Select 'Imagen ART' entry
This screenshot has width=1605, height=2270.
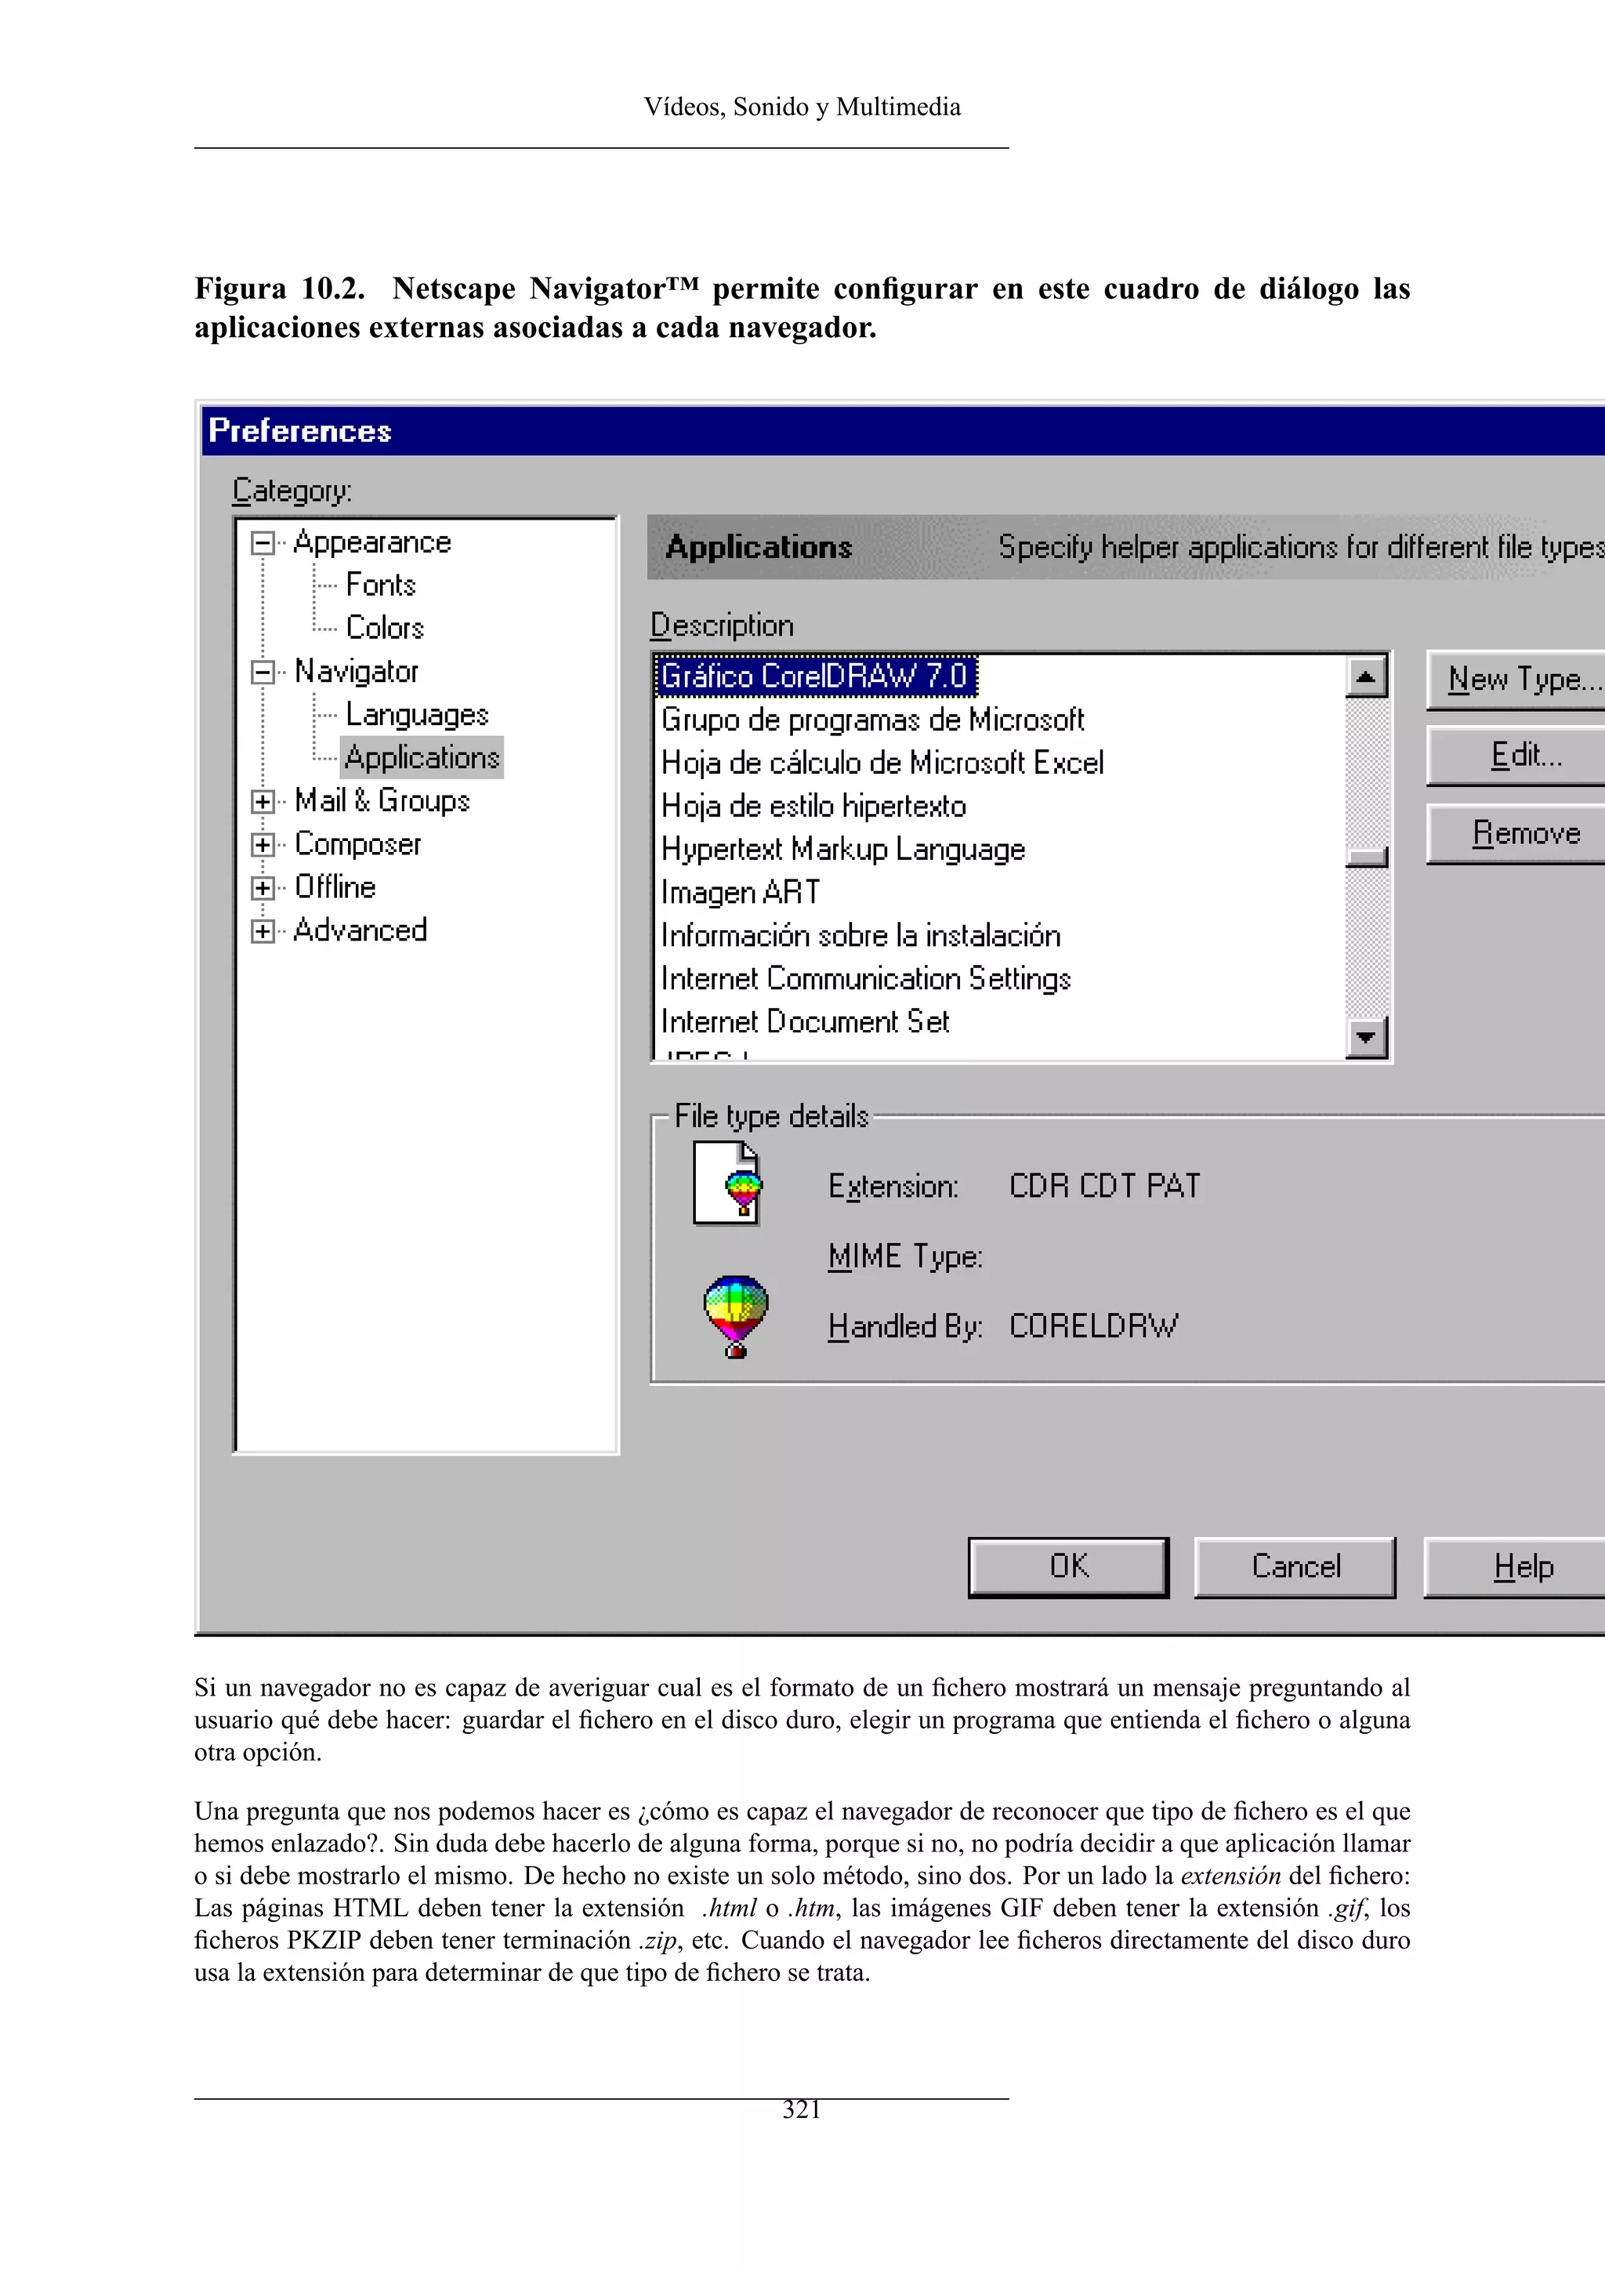(741, 893)
